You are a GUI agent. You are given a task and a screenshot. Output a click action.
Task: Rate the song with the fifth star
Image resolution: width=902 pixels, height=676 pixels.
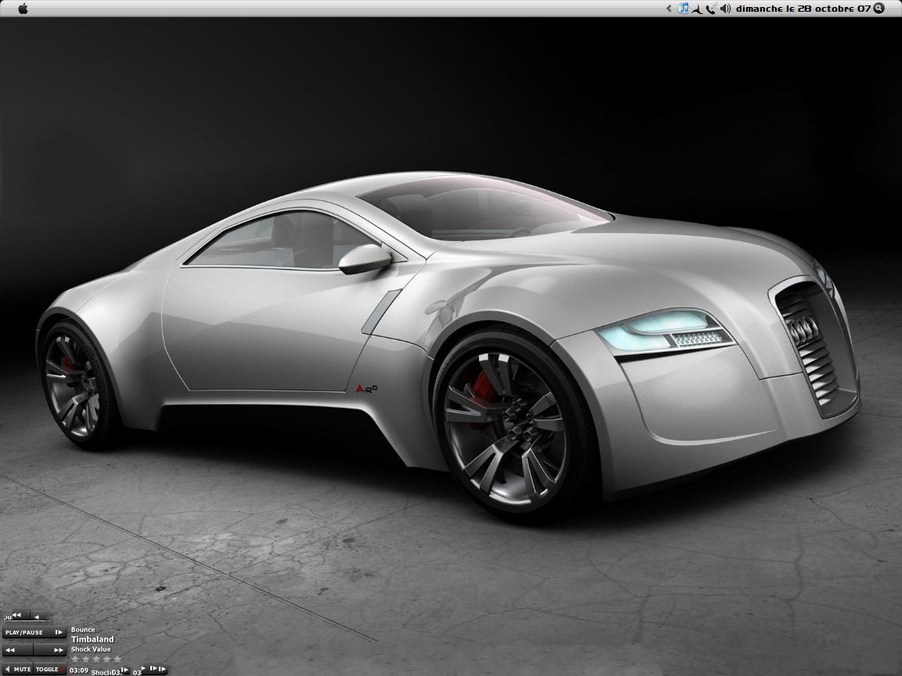[117, 659]
